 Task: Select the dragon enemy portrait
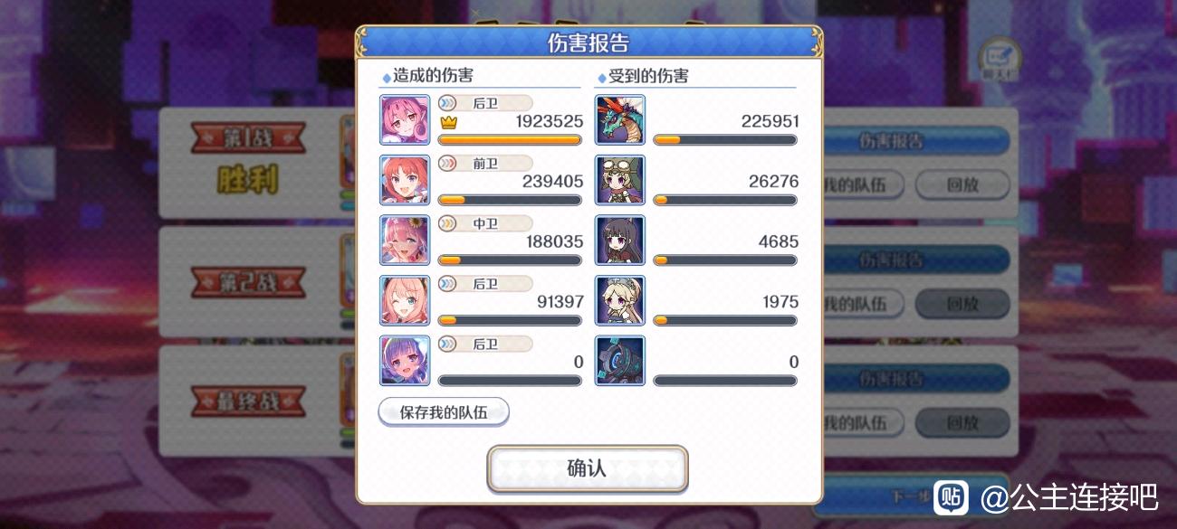coord(620,119)
